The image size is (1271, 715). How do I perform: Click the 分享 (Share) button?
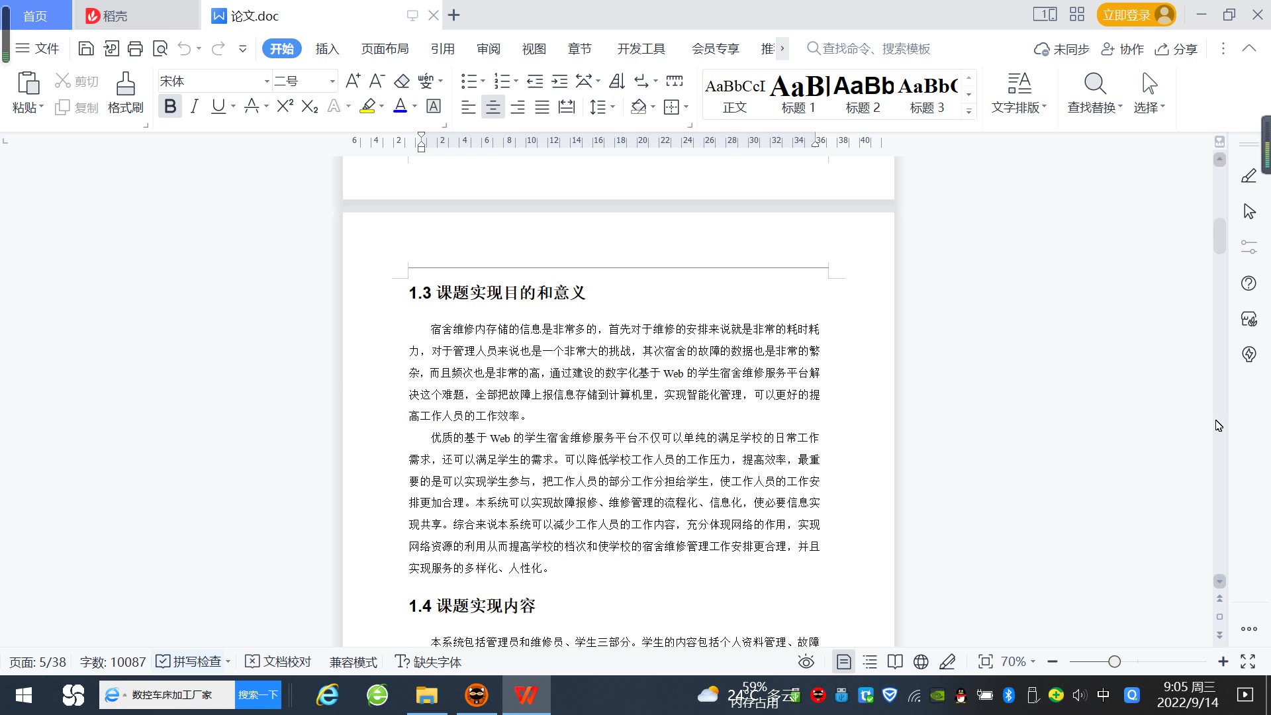pyautogui.click(x=1176, y=49)
